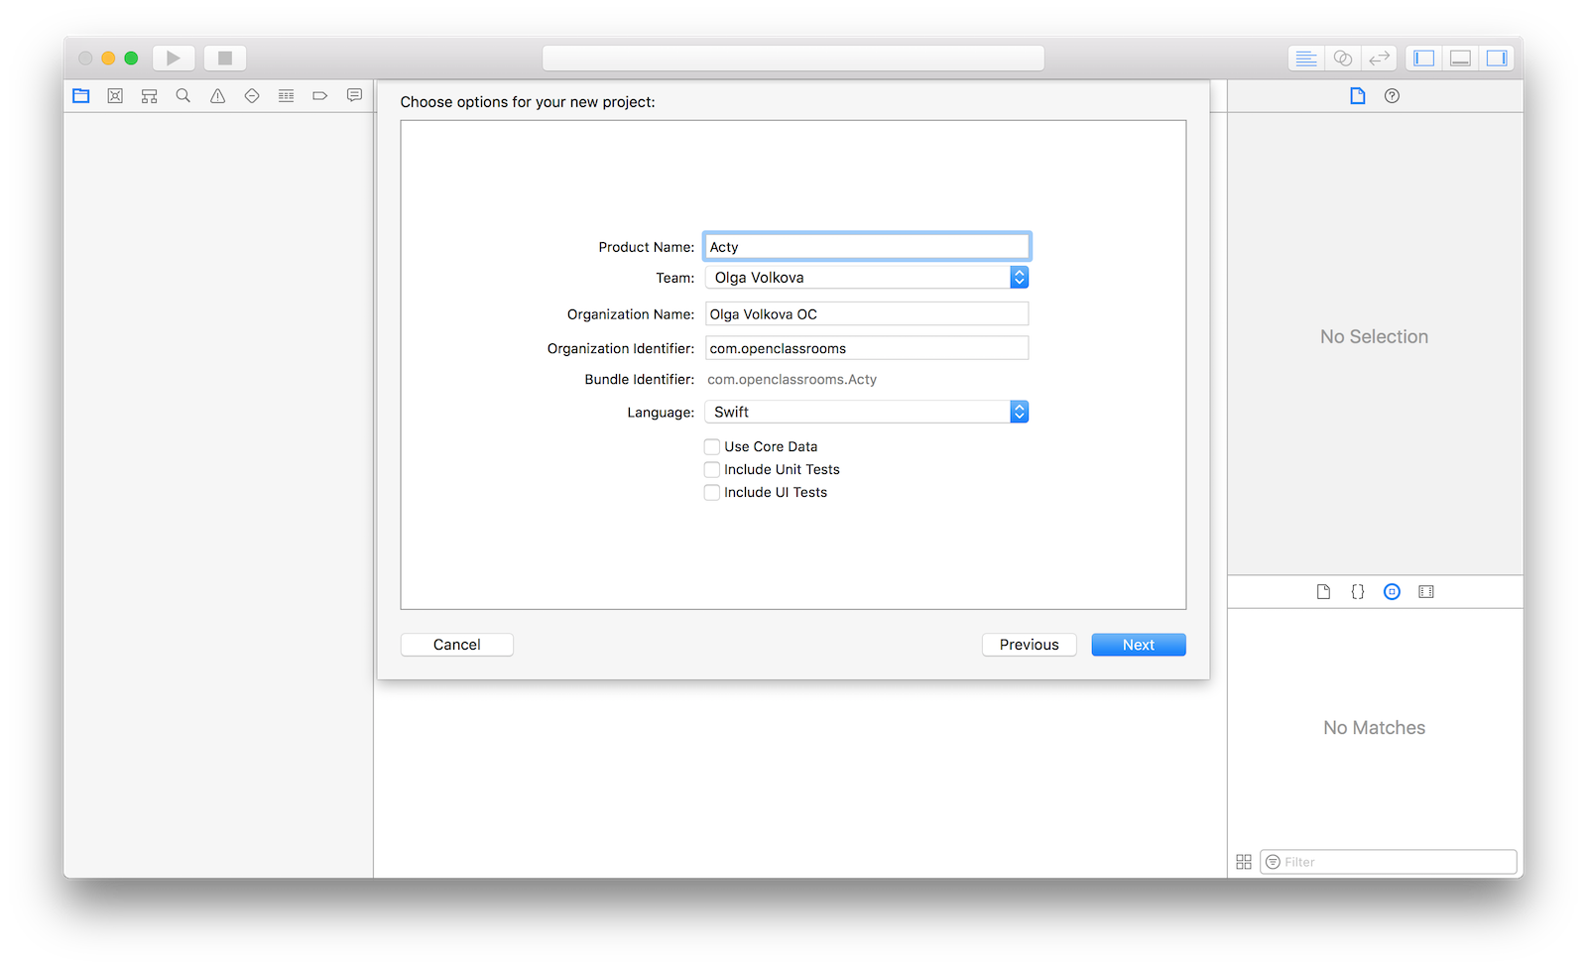The image size is (1587, 969).
Task: Open the Project navigator folder icon
Action: click(x=81, y=96)
